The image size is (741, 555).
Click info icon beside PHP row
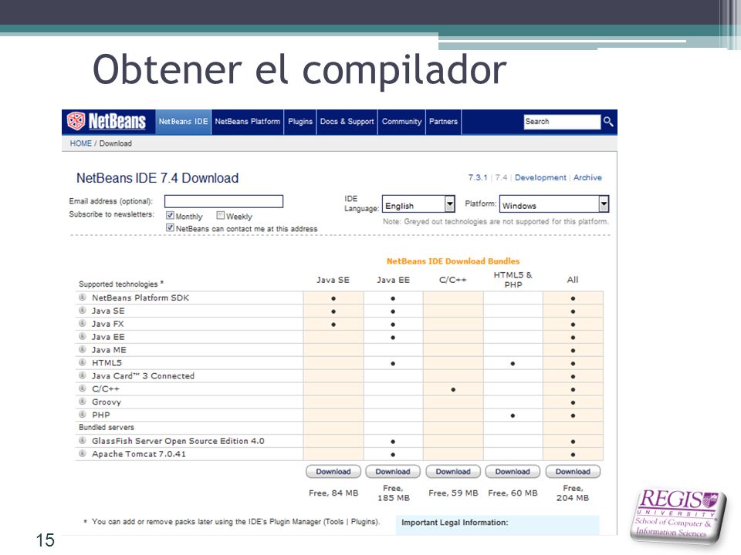tap(83, 415)
